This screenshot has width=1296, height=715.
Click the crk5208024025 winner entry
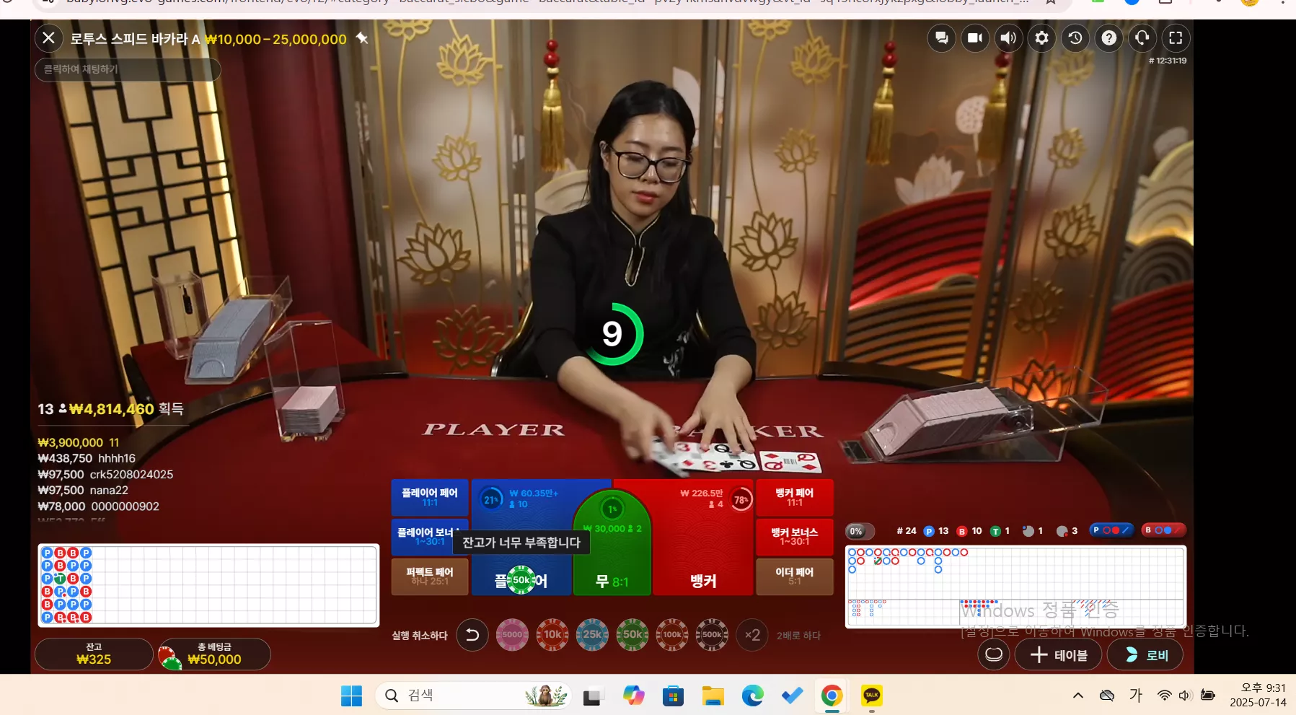[x=105, y=474]
